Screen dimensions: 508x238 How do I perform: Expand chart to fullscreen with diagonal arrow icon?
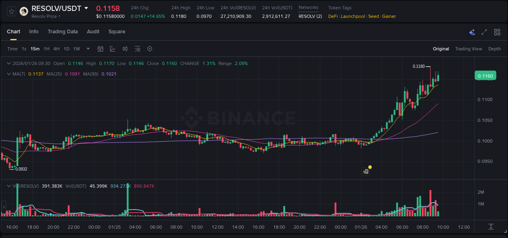click(484, 32)
